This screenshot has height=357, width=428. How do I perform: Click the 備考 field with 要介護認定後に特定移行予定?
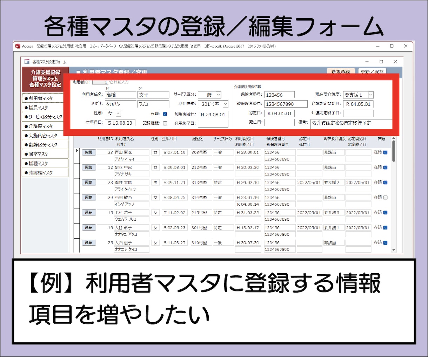coord(351,123)
